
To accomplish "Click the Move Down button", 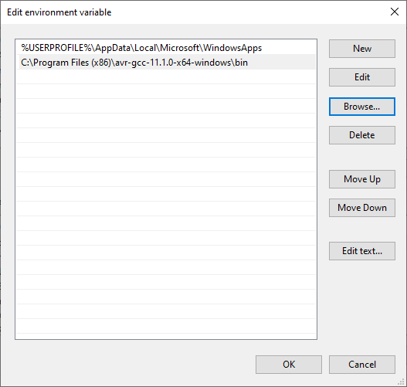I will pyautogui.click(x=362, y=208).
